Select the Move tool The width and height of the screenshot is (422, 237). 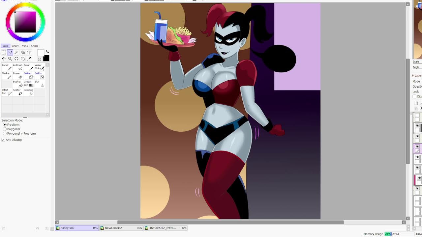pyautogui.click(x=4, y=59)
